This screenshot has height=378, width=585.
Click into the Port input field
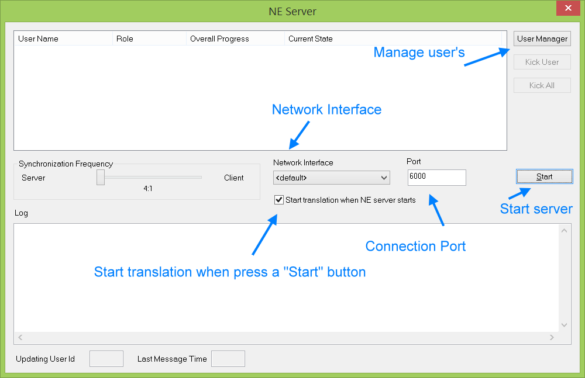436,177
